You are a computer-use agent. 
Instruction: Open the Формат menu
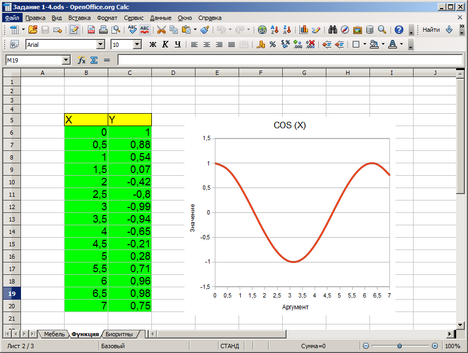[107, 18]
